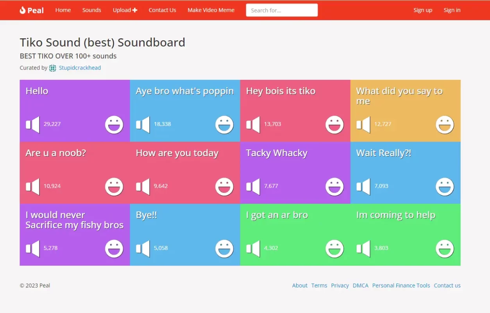
Task: Open the Privacy footer link
Action: 340,286
